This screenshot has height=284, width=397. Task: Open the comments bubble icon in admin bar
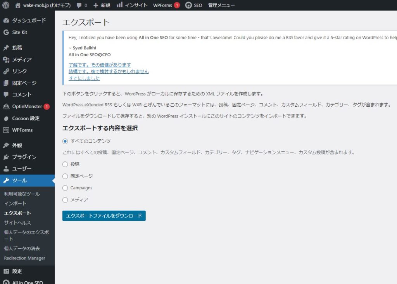[79, 5]
